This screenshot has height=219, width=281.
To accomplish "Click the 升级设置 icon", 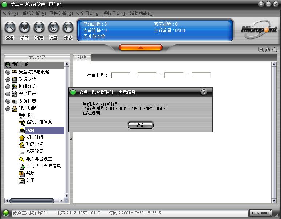I will 22,145.
